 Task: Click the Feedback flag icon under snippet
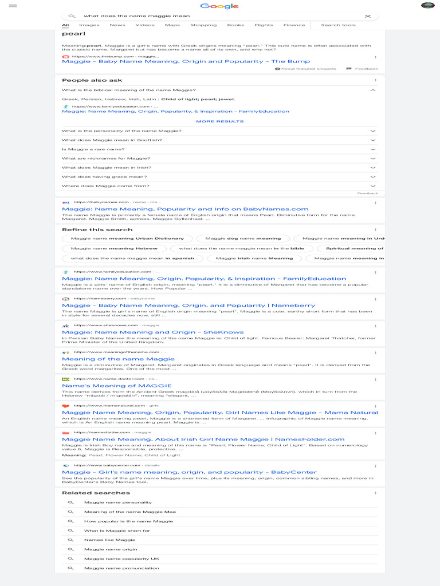point(349,69)
